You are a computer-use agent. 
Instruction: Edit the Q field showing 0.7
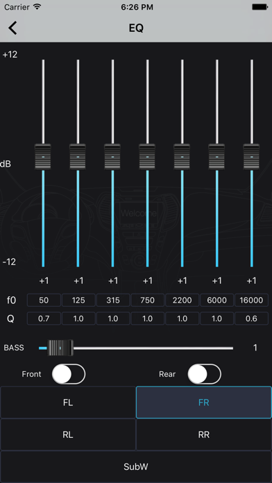[x=44, y=319]
